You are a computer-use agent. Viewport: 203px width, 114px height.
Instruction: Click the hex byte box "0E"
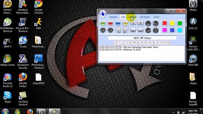click(x=138, y=42)
